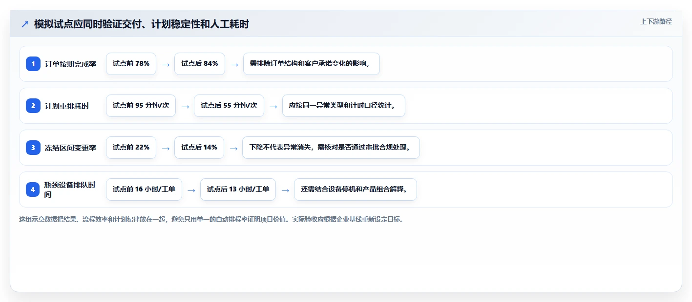
Task: Click arrow after the 试点后 84% chip
Action: click(x=234, y=64)
